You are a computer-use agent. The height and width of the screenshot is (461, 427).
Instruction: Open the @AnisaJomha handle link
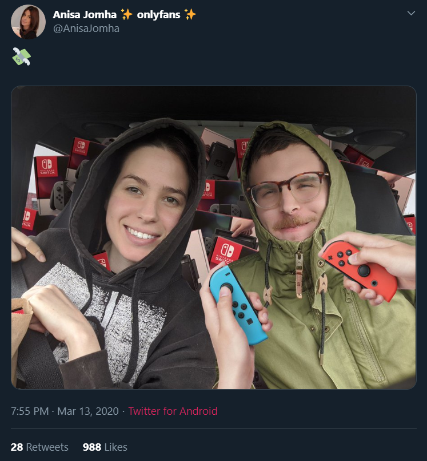point(86,29)
